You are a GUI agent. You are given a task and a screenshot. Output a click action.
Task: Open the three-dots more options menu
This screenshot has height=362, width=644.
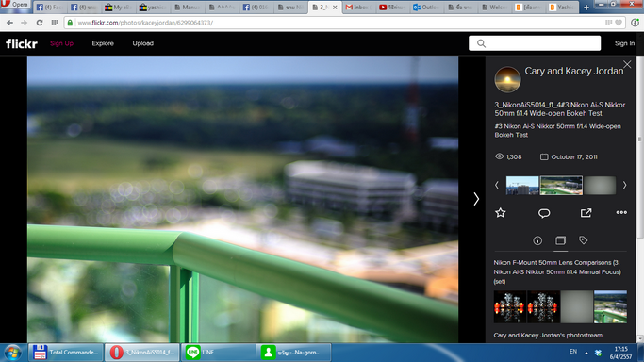coord(621,213)
